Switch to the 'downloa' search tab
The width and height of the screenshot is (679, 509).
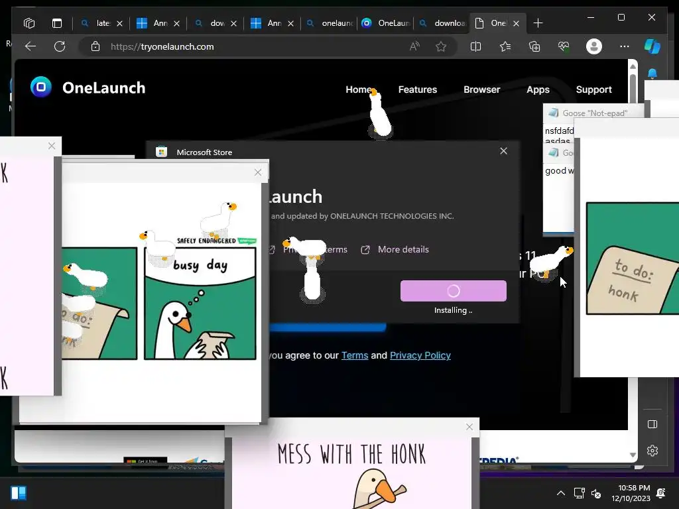click(442, 23)
